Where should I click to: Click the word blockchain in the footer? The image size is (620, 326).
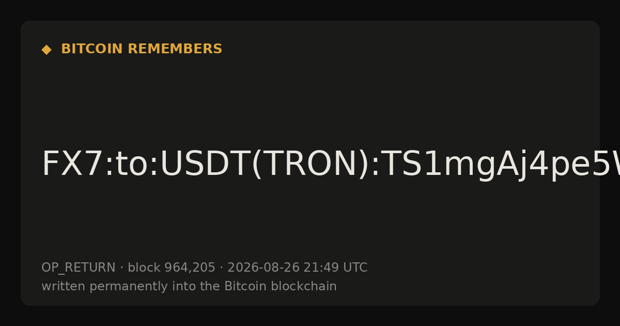300,287
